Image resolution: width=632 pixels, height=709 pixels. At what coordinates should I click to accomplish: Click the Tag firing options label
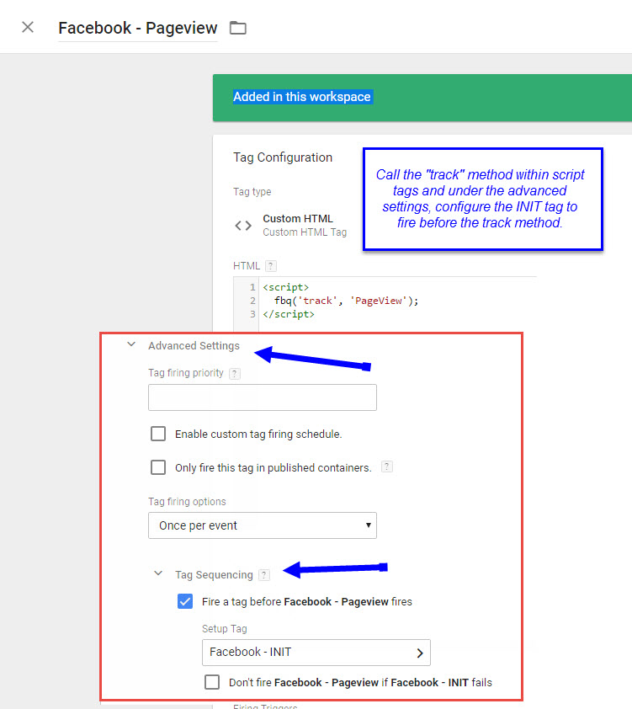point(187,502)
